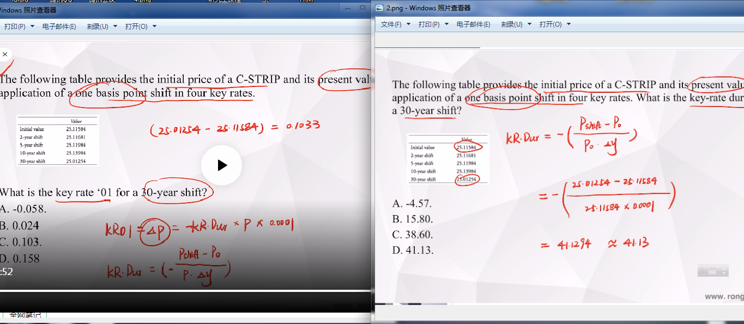Click 电子邮件(E) in left window toolbar
Image resolution: width=744 pixels, height=324 pixels.
pos(59,26)
